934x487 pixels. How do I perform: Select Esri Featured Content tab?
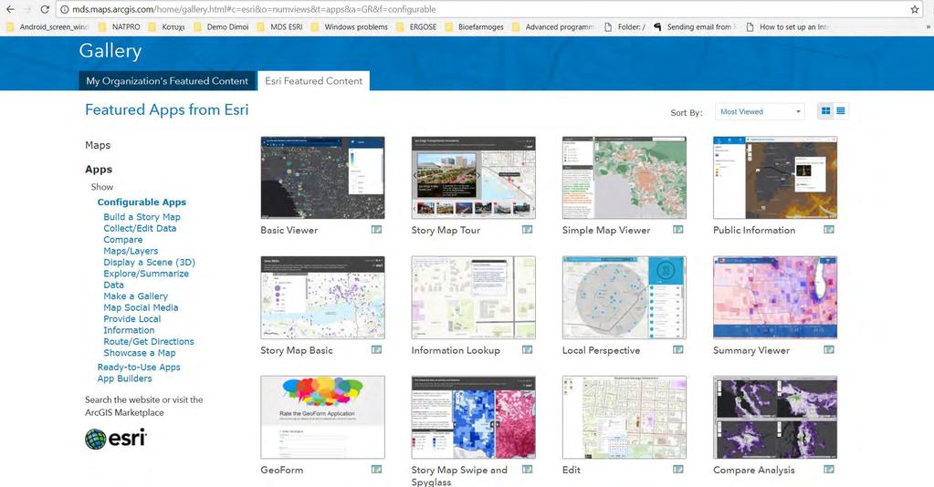coord(313,81)
